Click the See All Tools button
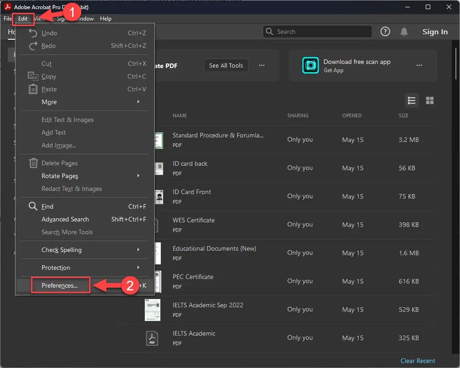460x368 pixels. pyautogui.click(x=226, y=65)
